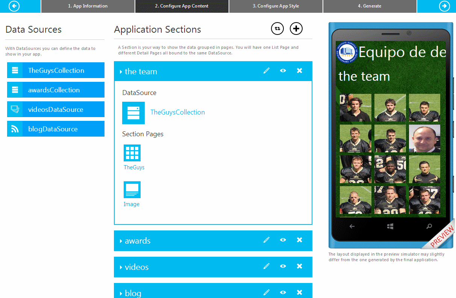The image size is (456, 298).
Task: Collapse the team section header arrow
Action: 121,72
